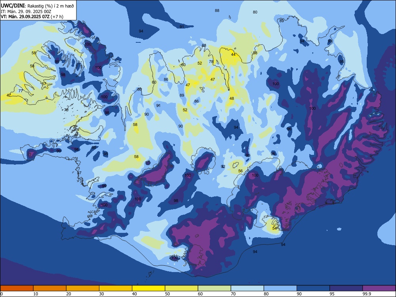Screen dimensions: 396x297
Task: Click the humidity value '80' on the map
Action: click(255, 12)
